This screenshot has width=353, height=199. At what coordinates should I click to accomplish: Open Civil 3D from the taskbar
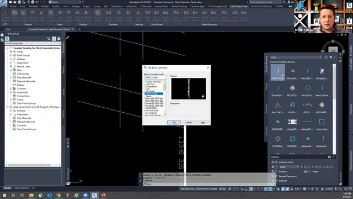pos(94,195)
